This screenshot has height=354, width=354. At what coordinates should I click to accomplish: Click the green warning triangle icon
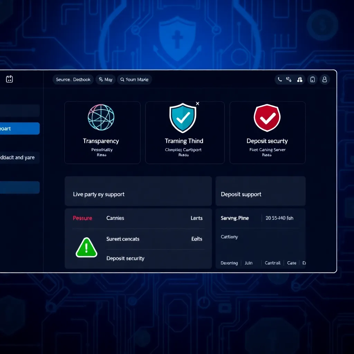click(86, 248)
